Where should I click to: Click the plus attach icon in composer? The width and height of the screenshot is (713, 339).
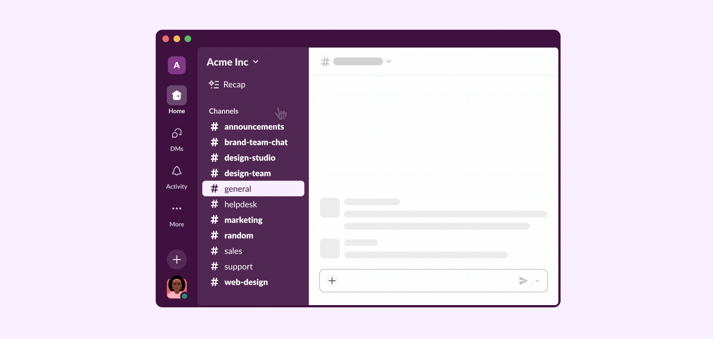click(332, 281)
